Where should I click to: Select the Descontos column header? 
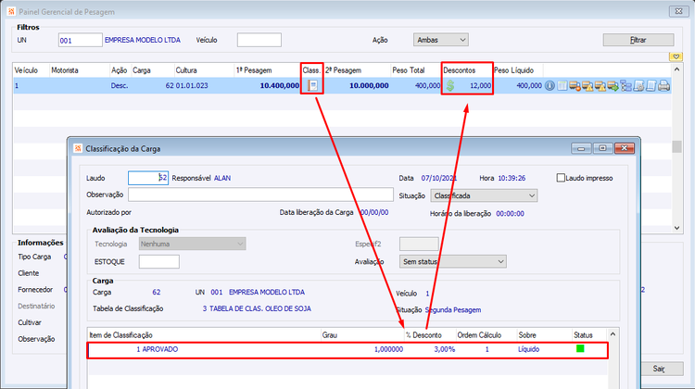pyautogui.click(x=460, y=70)
